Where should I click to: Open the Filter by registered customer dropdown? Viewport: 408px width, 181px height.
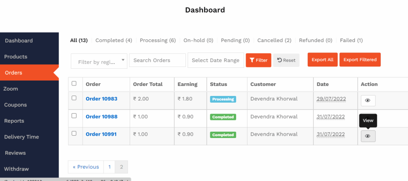click(99, 61)
